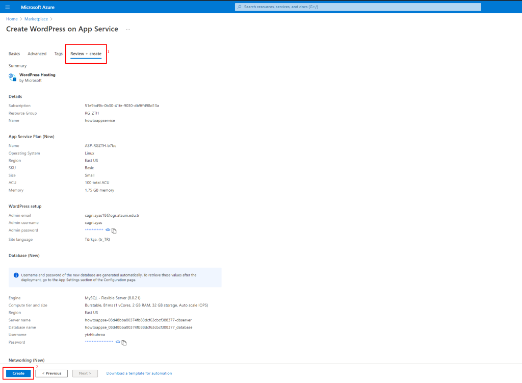Copy the database password
This screenshot has width=522, height=383.
[x=124, y=342]
